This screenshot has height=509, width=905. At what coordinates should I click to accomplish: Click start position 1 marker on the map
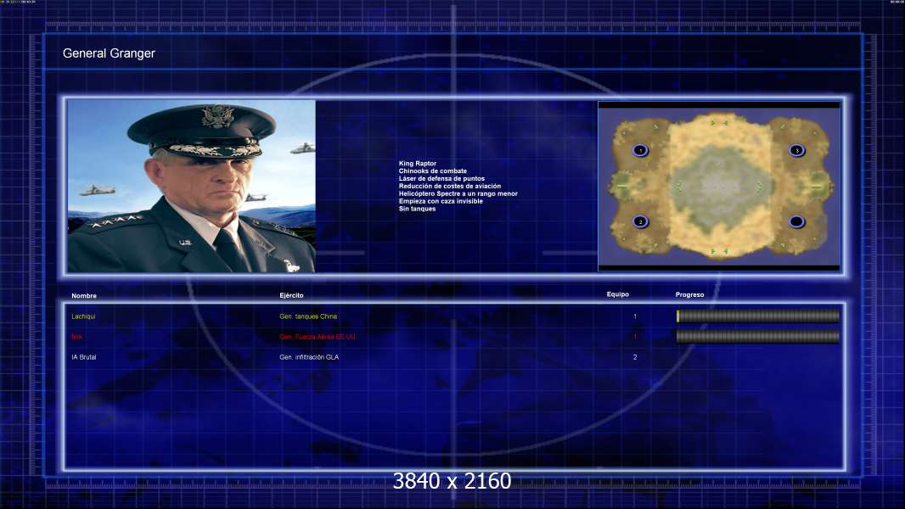click(640, 150)
